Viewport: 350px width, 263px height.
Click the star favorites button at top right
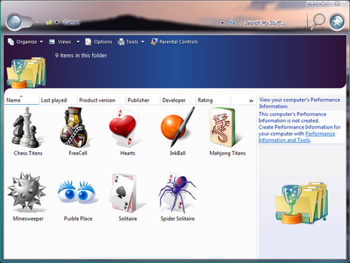click(x=337, y=22)
